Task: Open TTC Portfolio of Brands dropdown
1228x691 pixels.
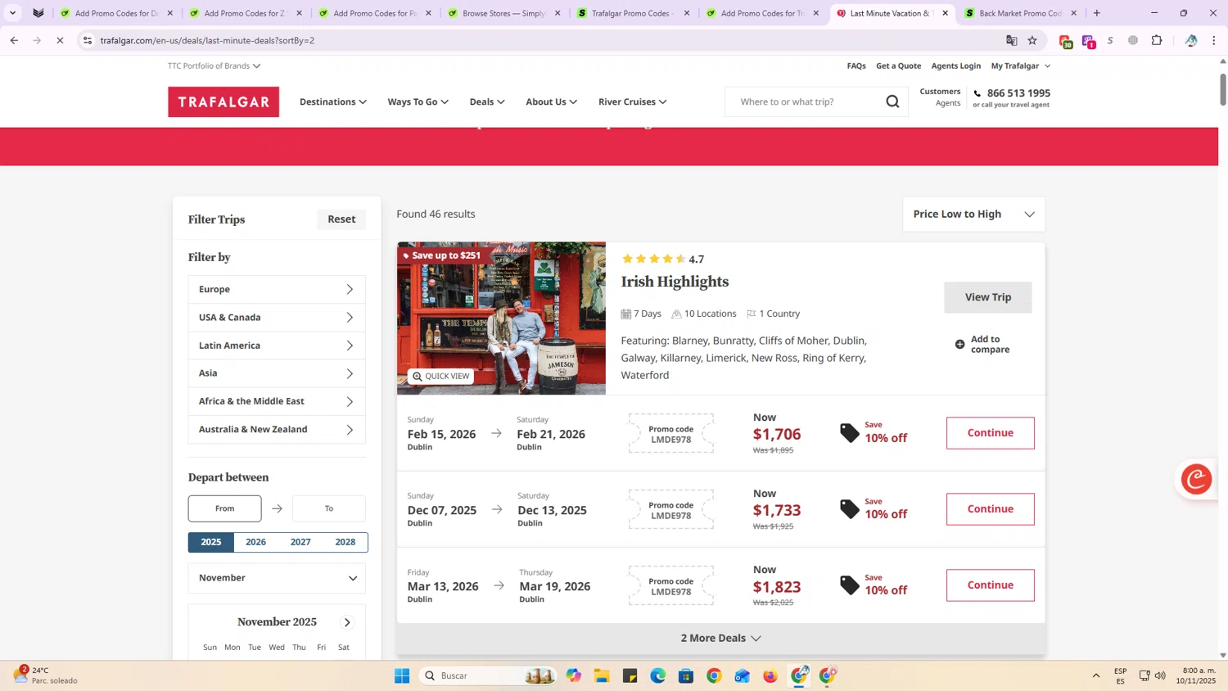Action: [x=214, y=65]
